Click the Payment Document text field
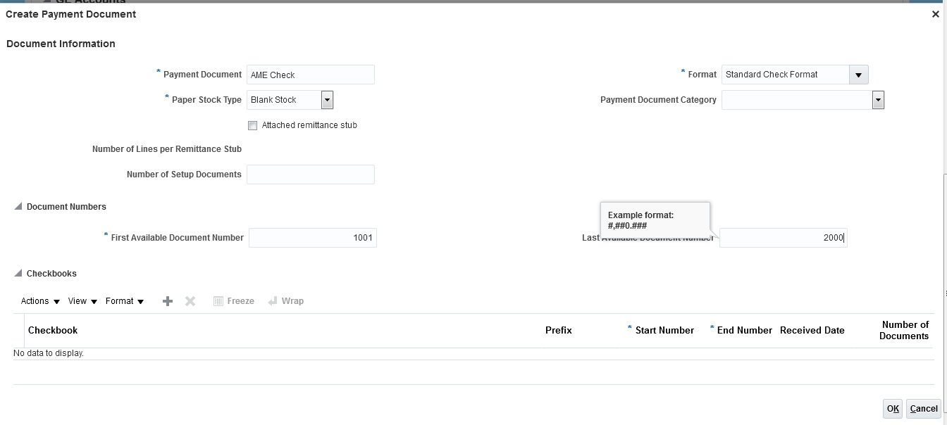Screen dimensions: 947x425 click(x=310, y=75)
